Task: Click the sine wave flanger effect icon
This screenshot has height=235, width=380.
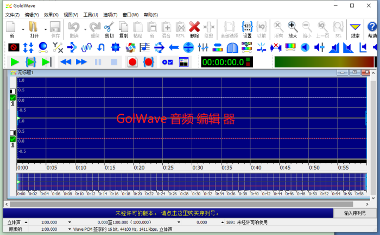Action: 86,47
